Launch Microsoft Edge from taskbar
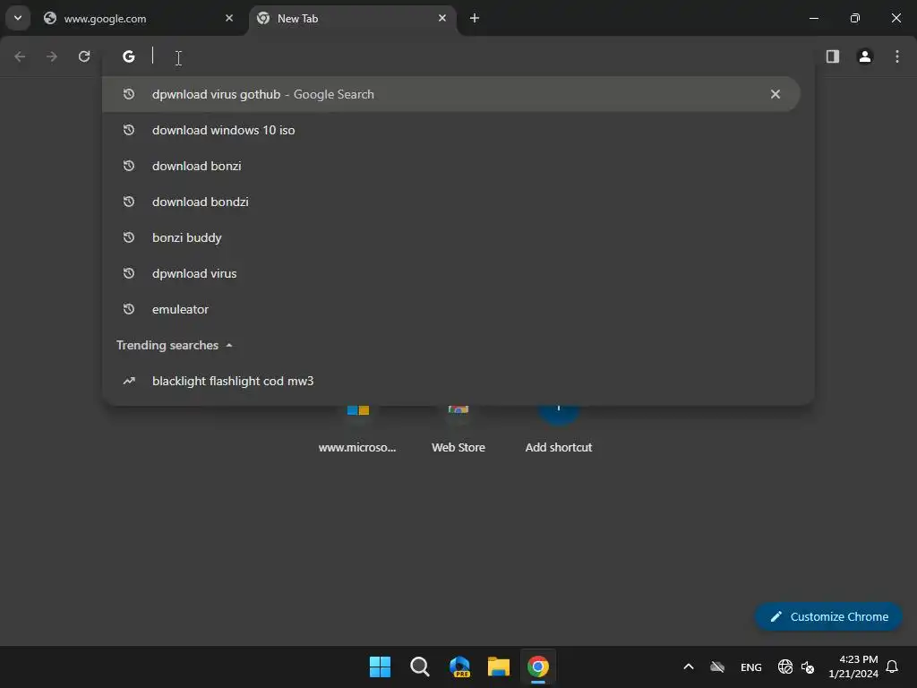 [x=459, y=666]
